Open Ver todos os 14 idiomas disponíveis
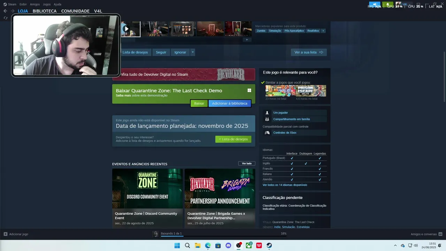The image size is (446, 251). [285, 185]
